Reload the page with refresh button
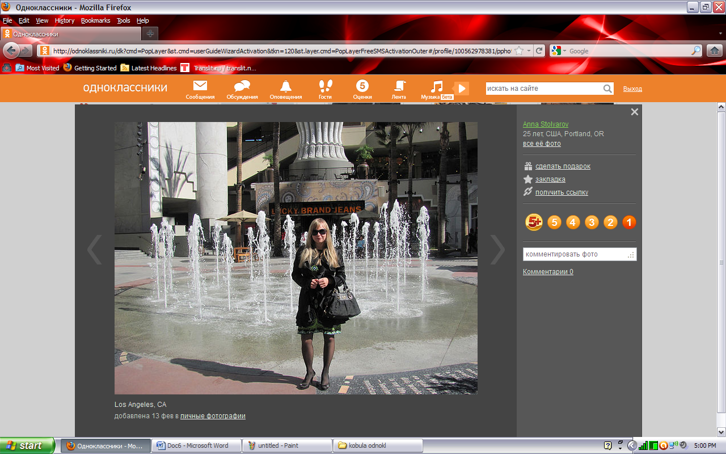Screen dimensions: 726x454 (539, 51)
